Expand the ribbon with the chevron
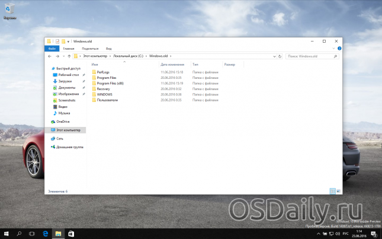This screenshot has width=382, height=239. pos(333,49)
